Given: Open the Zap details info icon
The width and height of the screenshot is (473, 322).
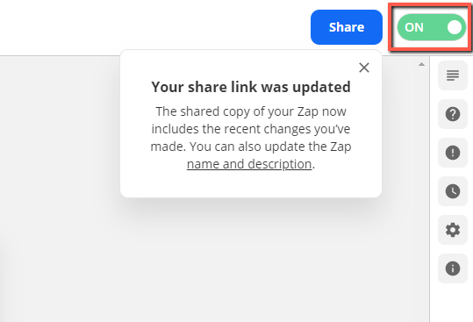Looking at the screenshot, I should [x=453, y=268].
